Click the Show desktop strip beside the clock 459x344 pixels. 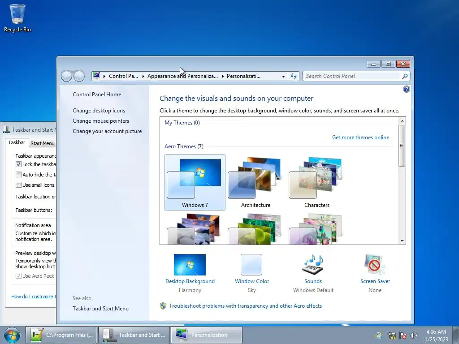tap(455, 335)
